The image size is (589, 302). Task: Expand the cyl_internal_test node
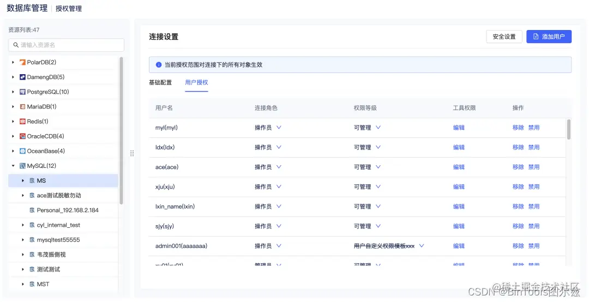(x=23, y=225)
